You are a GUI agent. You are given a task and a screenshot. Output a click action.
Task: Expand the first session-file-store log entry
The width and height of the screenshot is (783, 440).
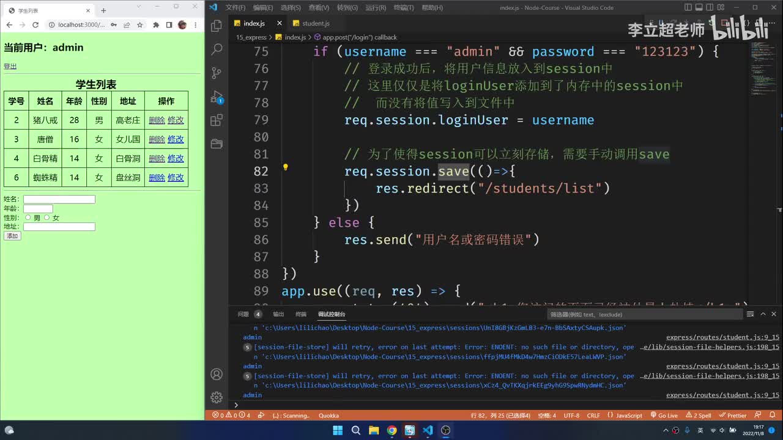248,347
